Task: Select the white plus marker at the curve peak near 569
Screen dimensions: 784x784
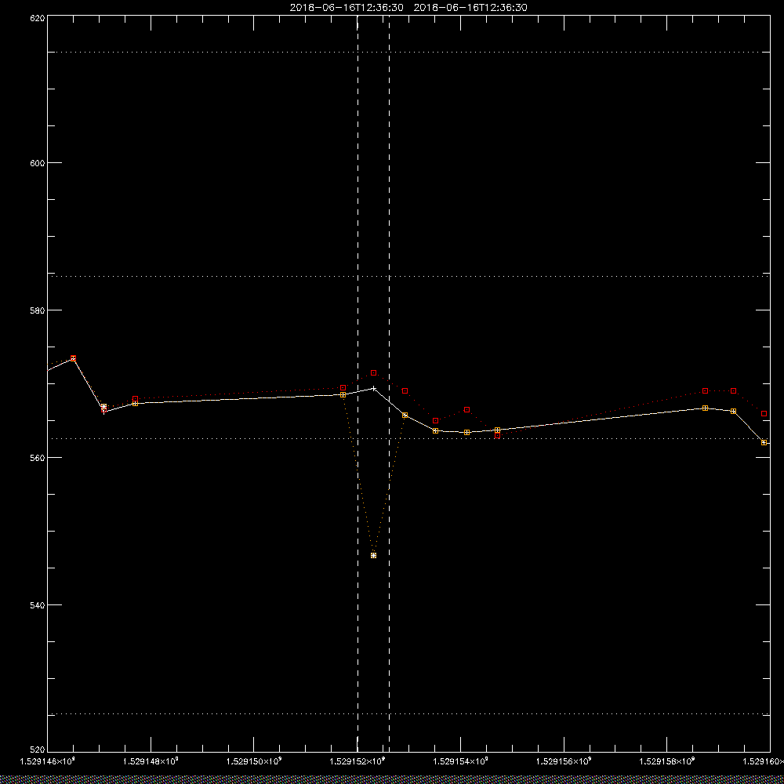Action: pyautogui.click(x=373, y=389)
